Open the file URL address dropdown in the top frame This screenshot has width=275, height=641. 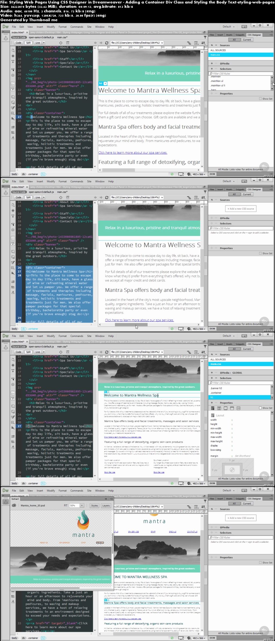(x=162, y=43)
